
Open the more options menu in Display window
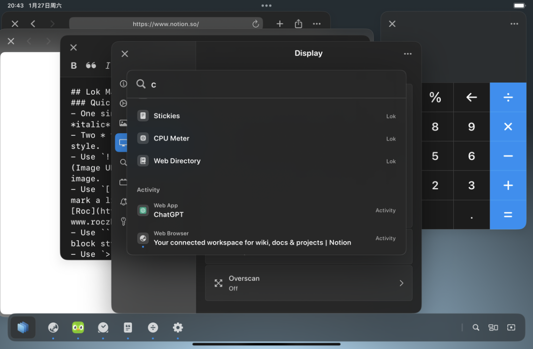(408, 54)
